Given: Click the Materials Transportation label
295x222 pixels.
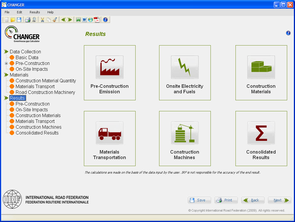Looking at the screenshot, I should tap(109, 154).
